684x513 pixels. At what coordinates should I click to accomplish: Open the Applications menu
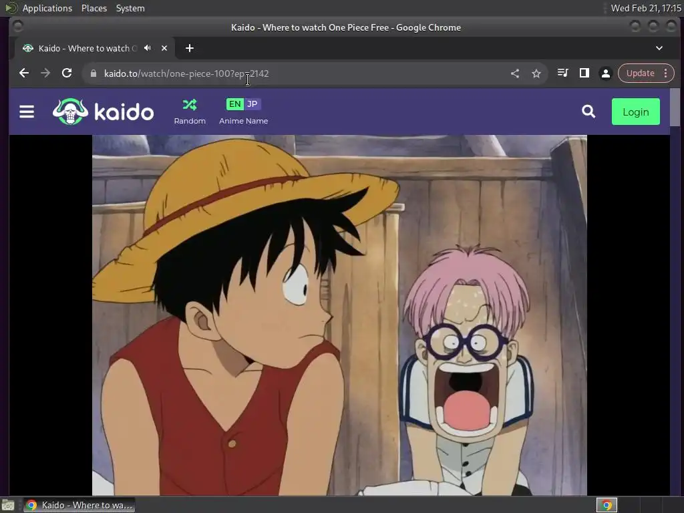click(47, 8)
